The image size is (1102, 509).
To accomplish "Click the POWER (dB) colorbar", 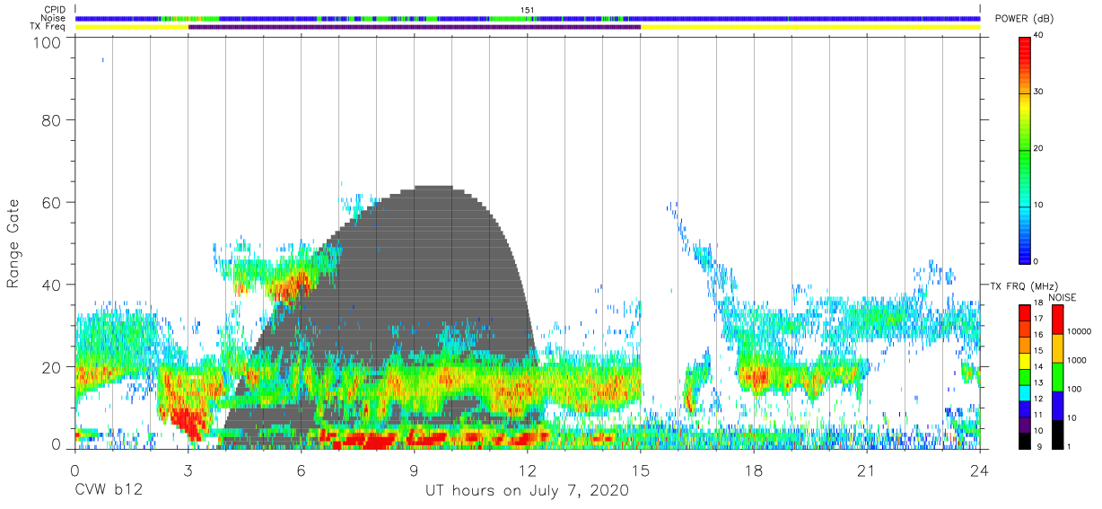I will (1025, 149).
